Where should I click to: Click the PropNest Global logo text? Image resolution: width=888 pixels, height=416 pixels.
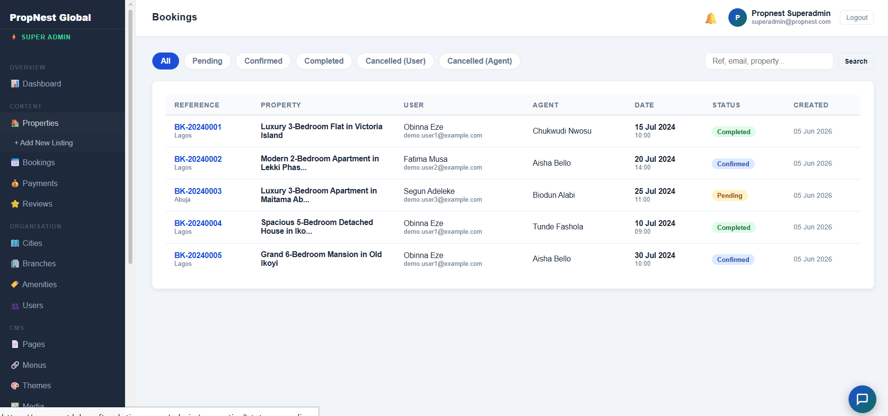[x=50, y=17]
